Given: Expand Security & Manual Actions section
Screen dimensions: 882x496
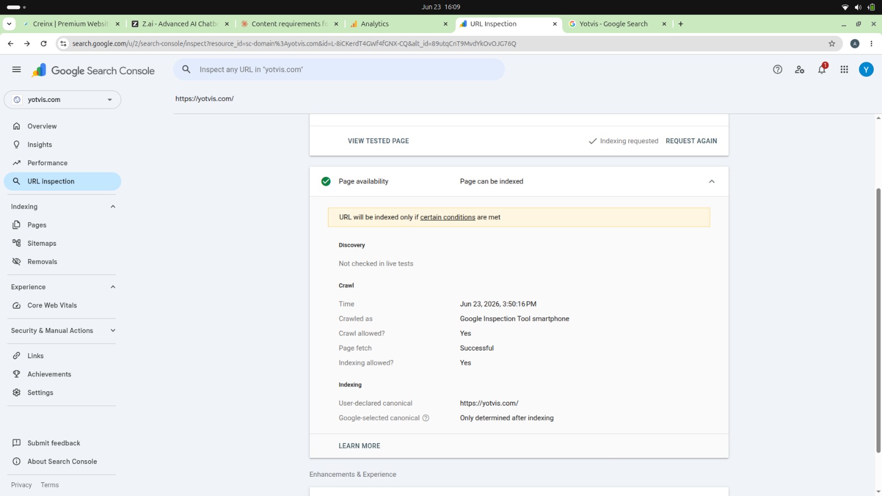Looking at the screenshot, I should click(113, 331).
